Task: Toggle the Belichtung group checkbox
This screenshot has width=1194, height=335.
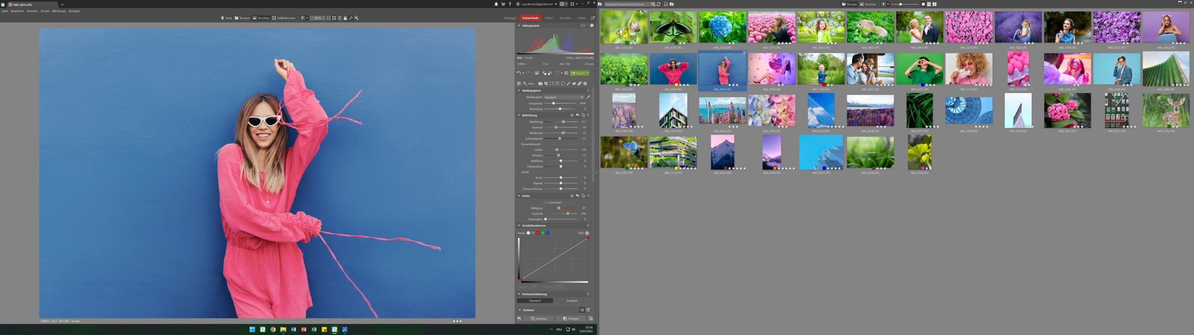Action: pos(572,115)
